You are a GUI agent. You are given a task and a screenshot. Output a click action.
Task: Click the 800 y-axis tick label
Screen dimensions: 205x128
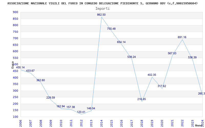[15, 25]
